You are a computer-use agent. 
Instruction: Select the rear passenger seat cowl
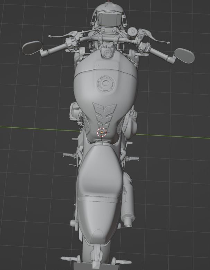[x=99, y=222]
